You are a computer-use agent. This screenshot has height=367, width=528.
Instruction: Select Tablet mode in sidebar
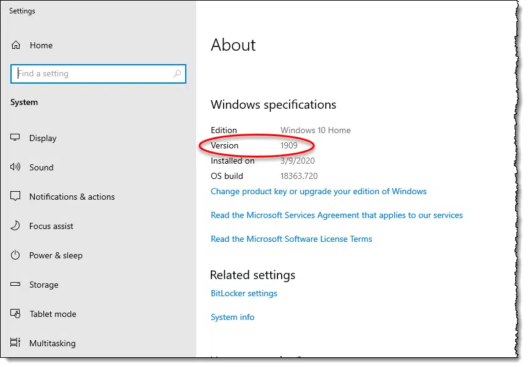pyautogui.click(x=53, y=314)
